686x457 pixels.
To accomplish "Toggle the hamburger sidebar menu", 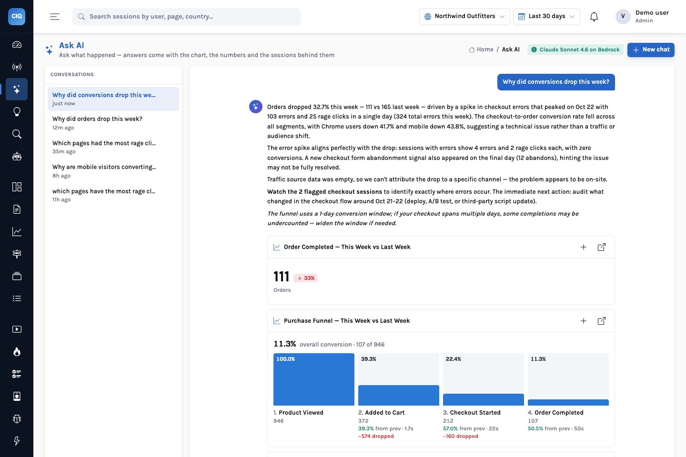I will pyautogui.click(x=55, y=17).
